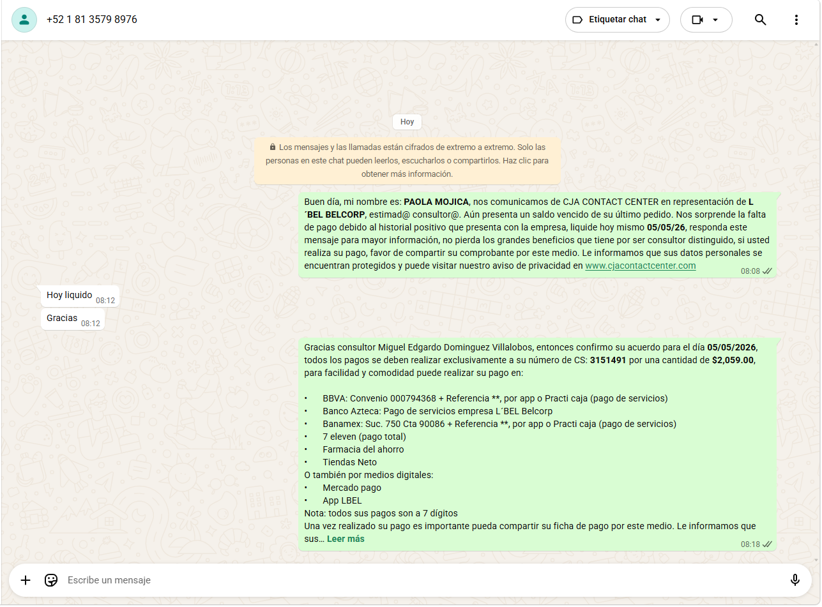822x607 pixels.
Task: Search within this chat
Action: (760, 20)
